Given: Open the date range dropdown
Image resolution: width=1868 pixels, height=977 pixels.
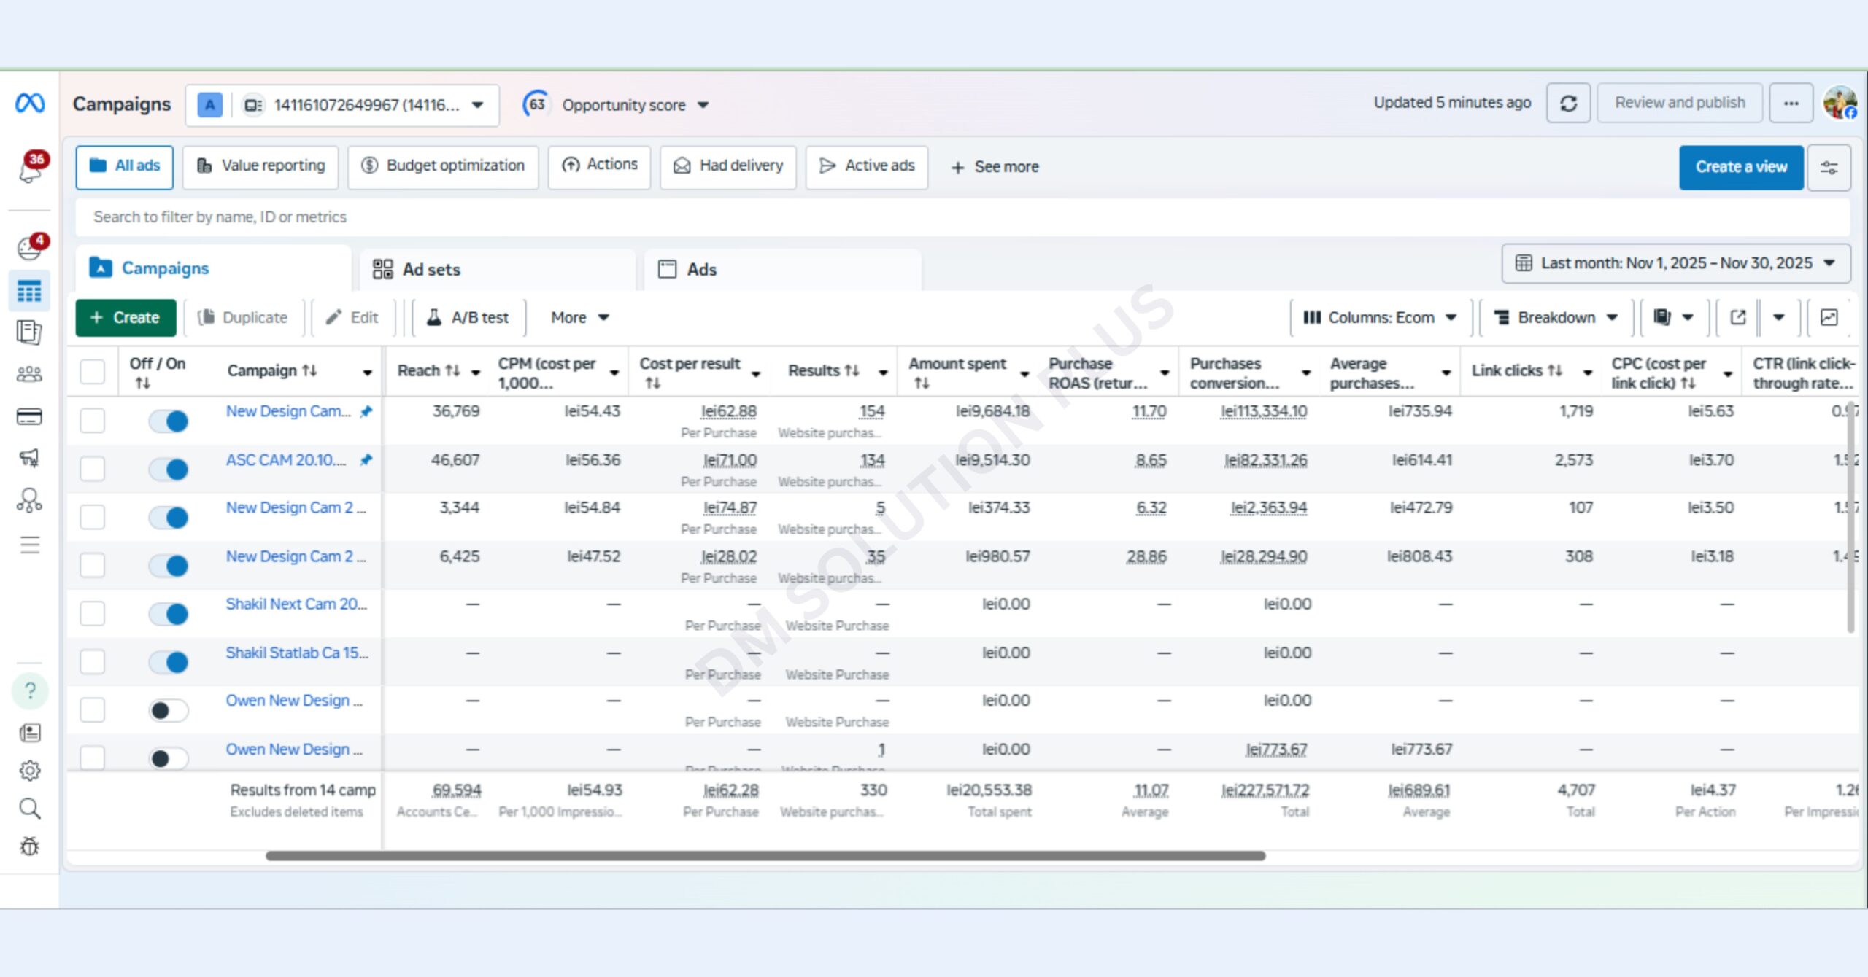Looking at the screenshot, I should (x=1675, y=263).
